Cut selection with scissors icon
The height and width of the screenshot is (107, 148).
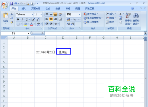12,14
